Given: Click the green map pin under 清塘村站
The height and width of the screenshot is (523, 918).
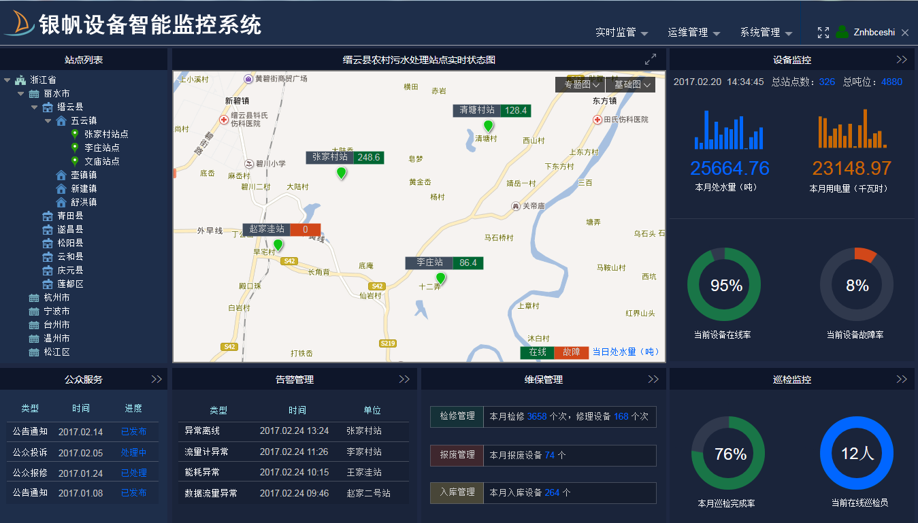Looking at the screenshot, I should pyautogui.click(x=488, y=126).
